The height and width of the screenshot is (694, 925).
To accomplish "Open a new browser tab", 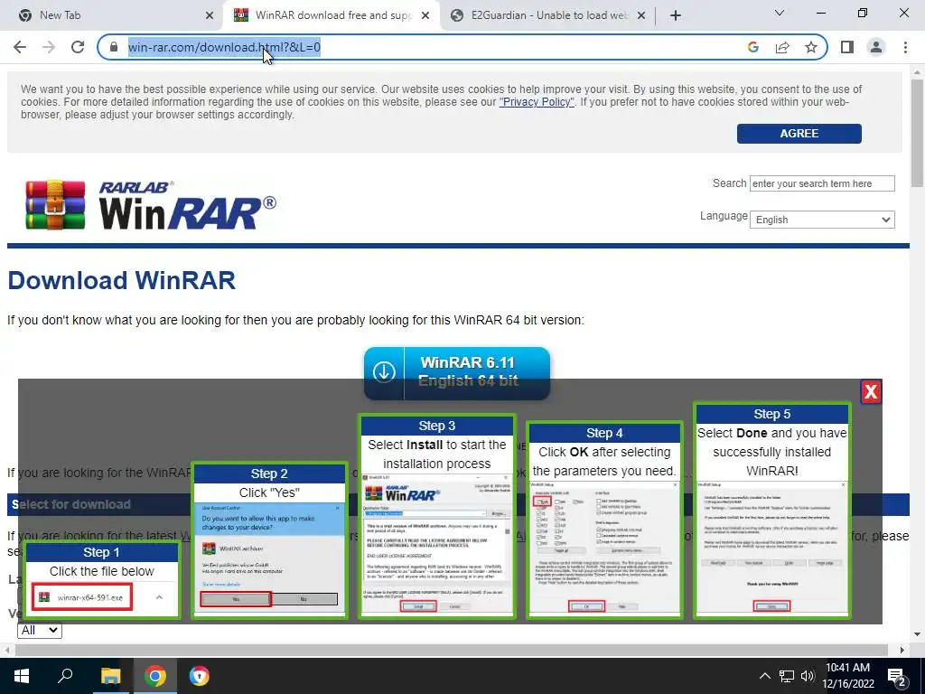I will [676, 15].
